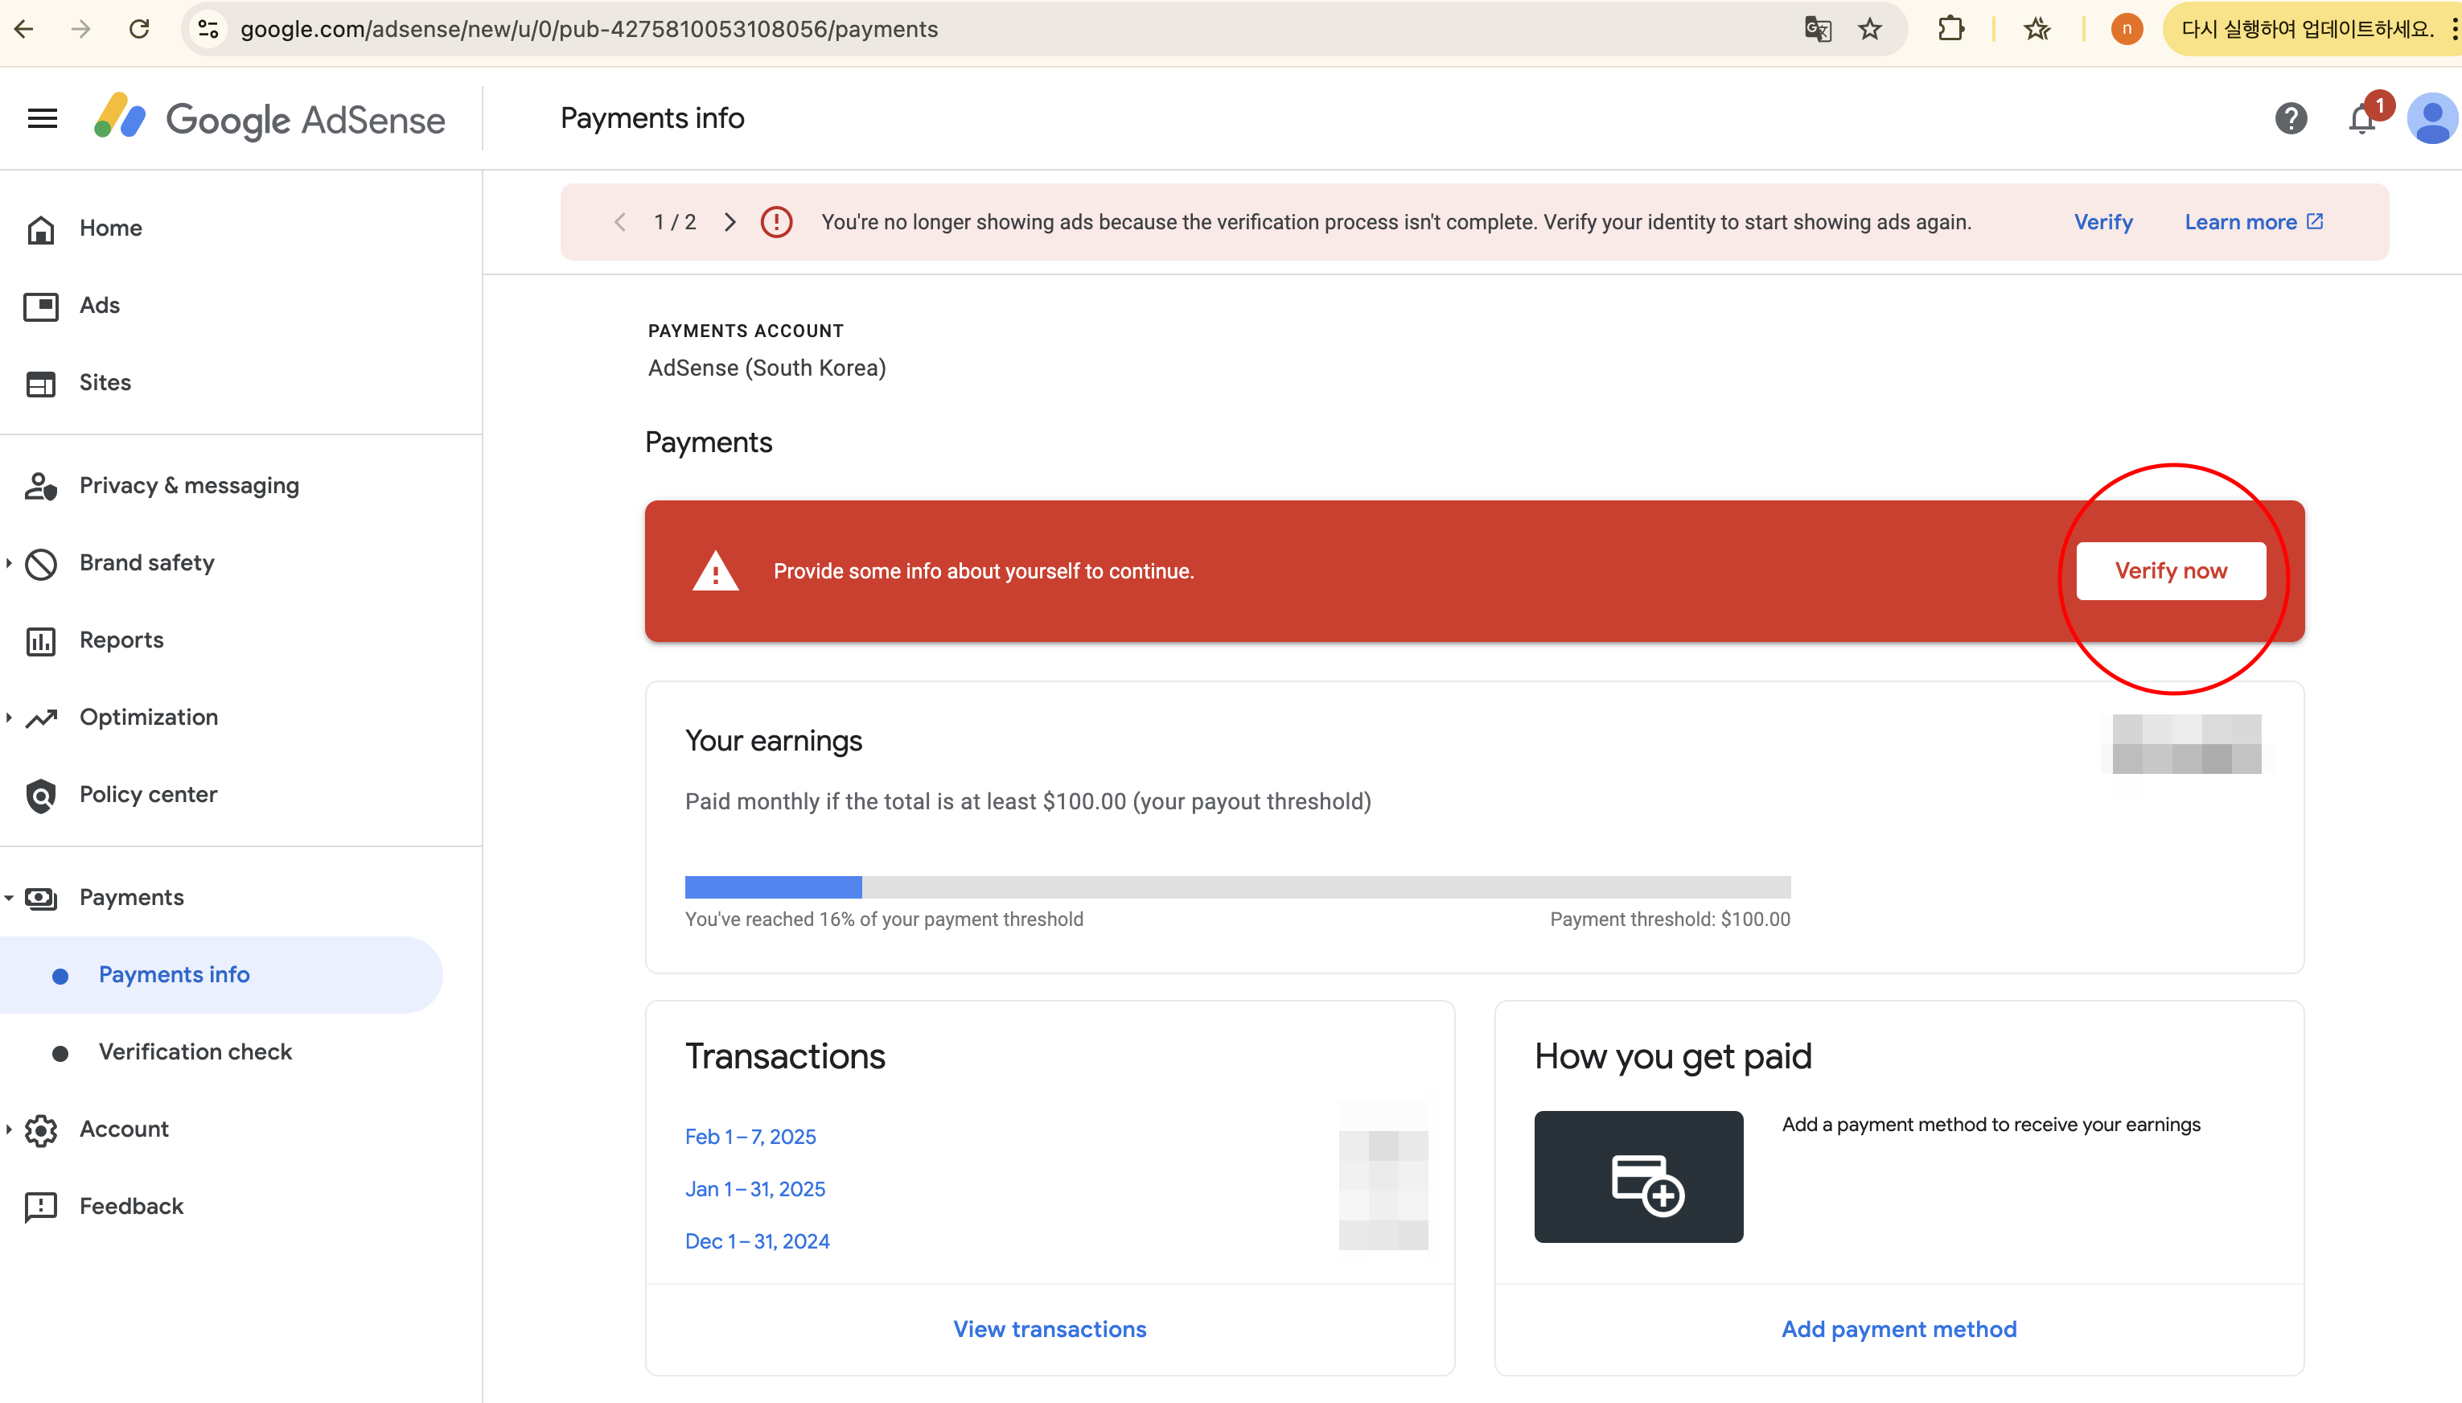Reload the page with refresh icon
Screen dimensions: 2462x1403
pyautogui.click(x=140, y=29)
